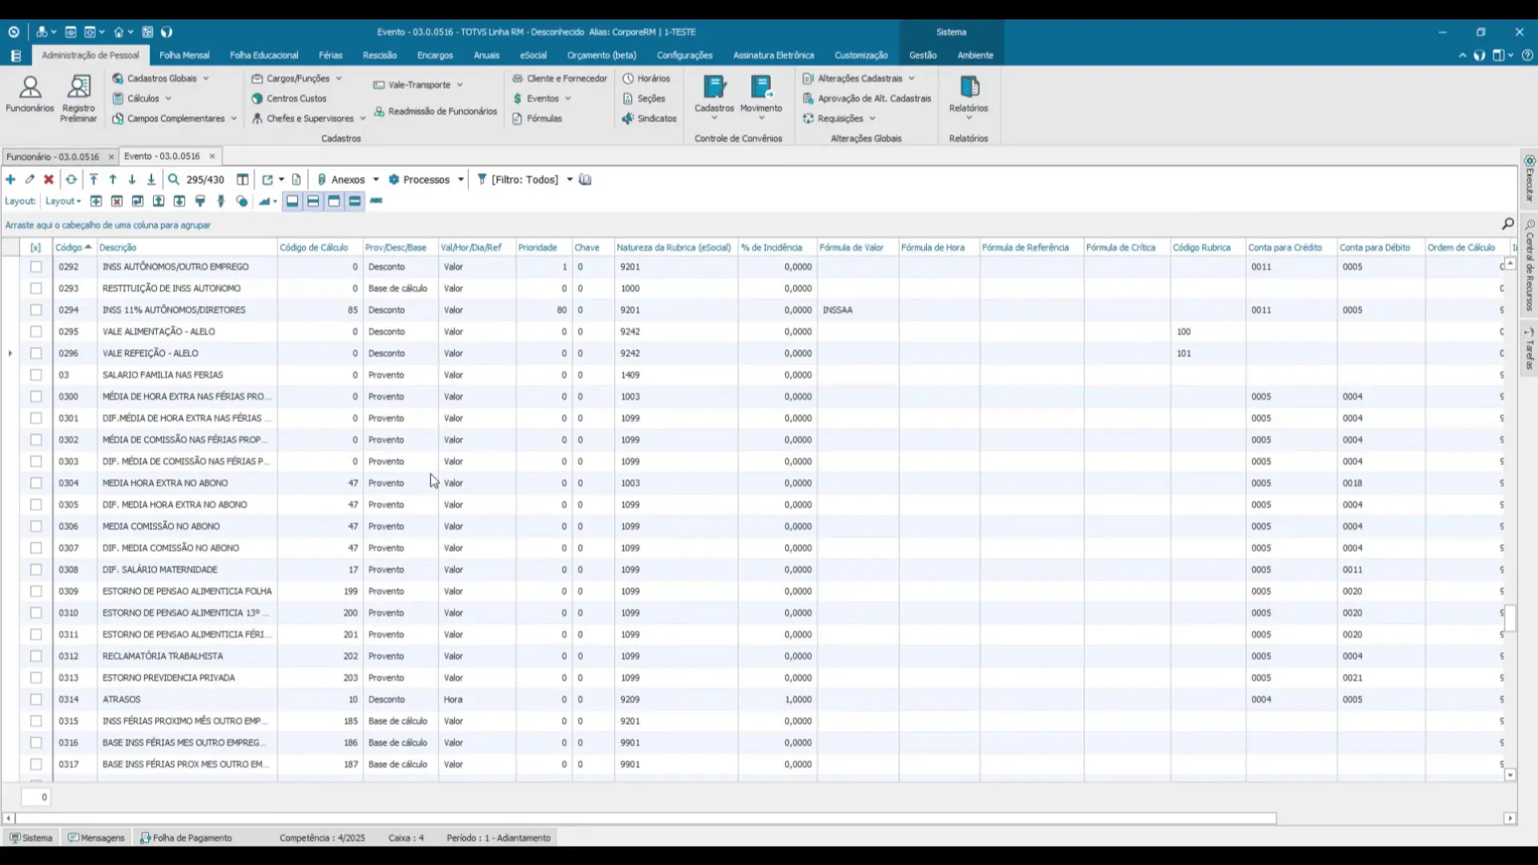This screenshot has width=1538, height=865.
Task: Click the magnifier search icon at grid right
Action: (x=1508, y=224)
